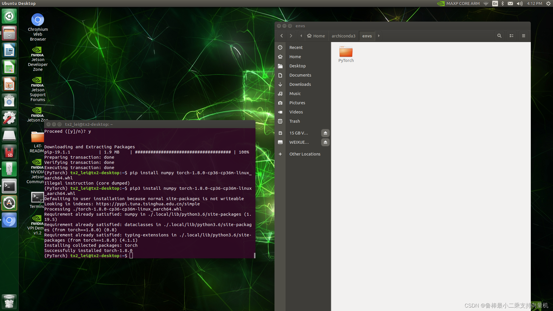Click the search icon in Files toolbar
This screenshot has height=311, width=553.
click(x=499, y=36)
